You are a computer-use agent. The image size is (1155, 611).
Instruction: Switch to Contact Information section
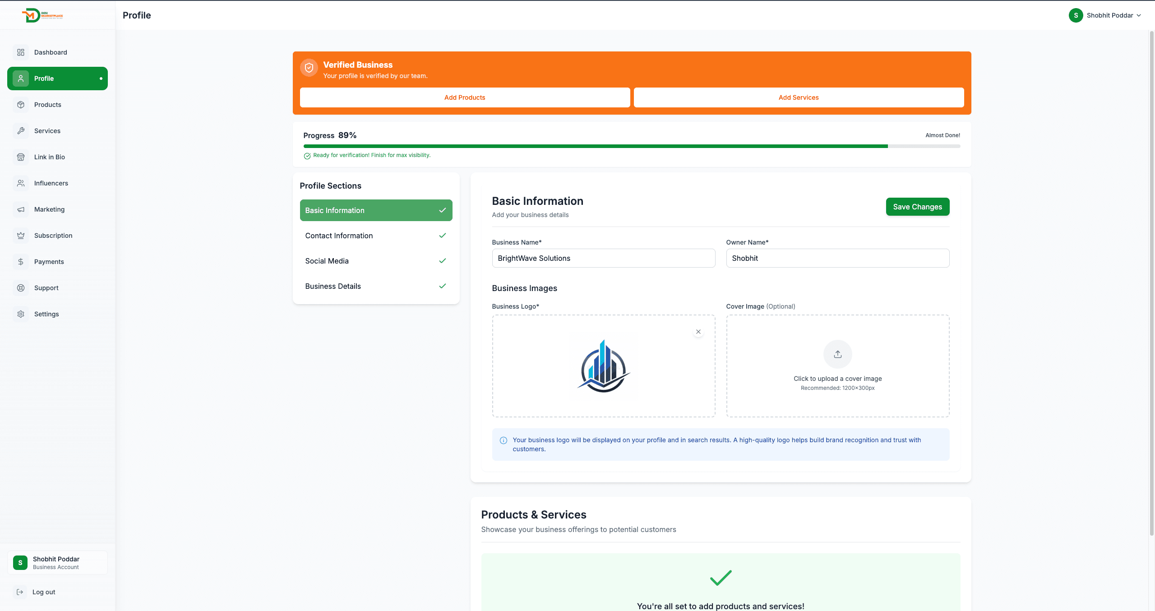coord(376,236)
